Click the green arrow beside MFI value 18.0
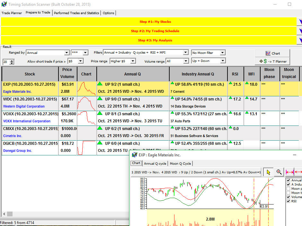 [247, 83]
